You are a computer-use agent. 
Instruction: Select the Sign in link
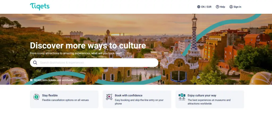coord(235,7)
